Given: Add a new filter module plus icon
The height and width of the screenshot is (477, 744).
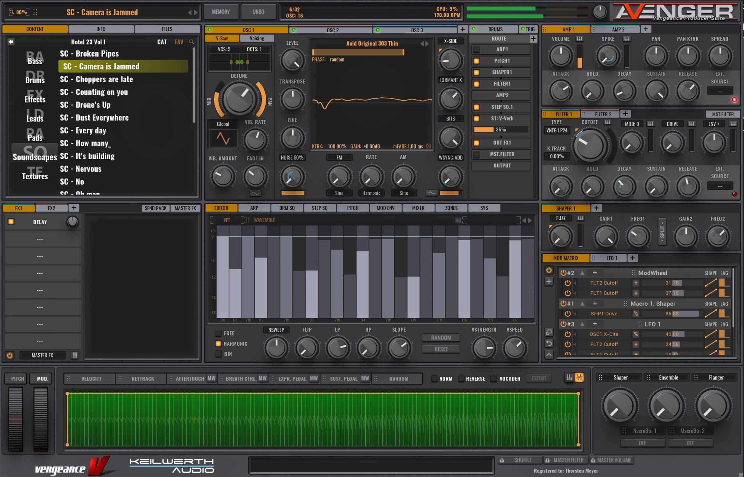Looking at the screenshot, I should click(x=625, y=114).
